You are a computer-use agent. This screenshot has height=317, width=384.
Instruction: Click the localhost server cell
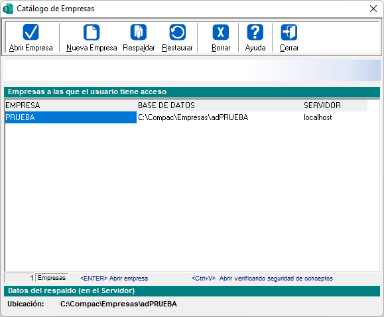tap(318, 117)
